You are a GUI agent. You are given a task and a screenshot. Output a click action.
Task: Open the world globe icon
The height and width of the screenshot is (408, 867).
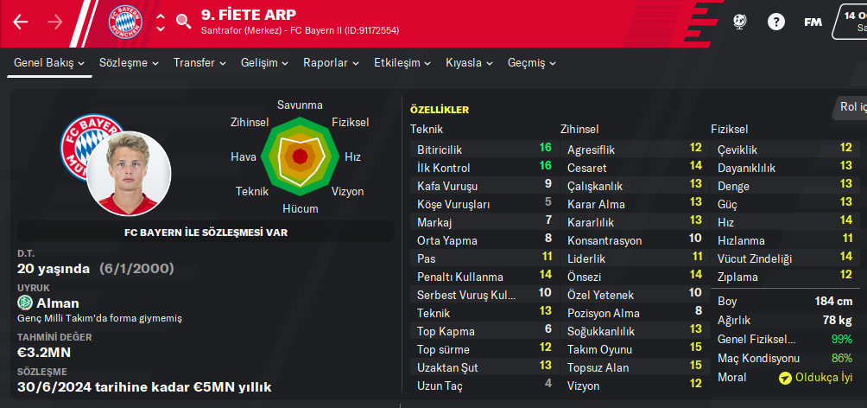pyautogui.click(x=739, y=22)
